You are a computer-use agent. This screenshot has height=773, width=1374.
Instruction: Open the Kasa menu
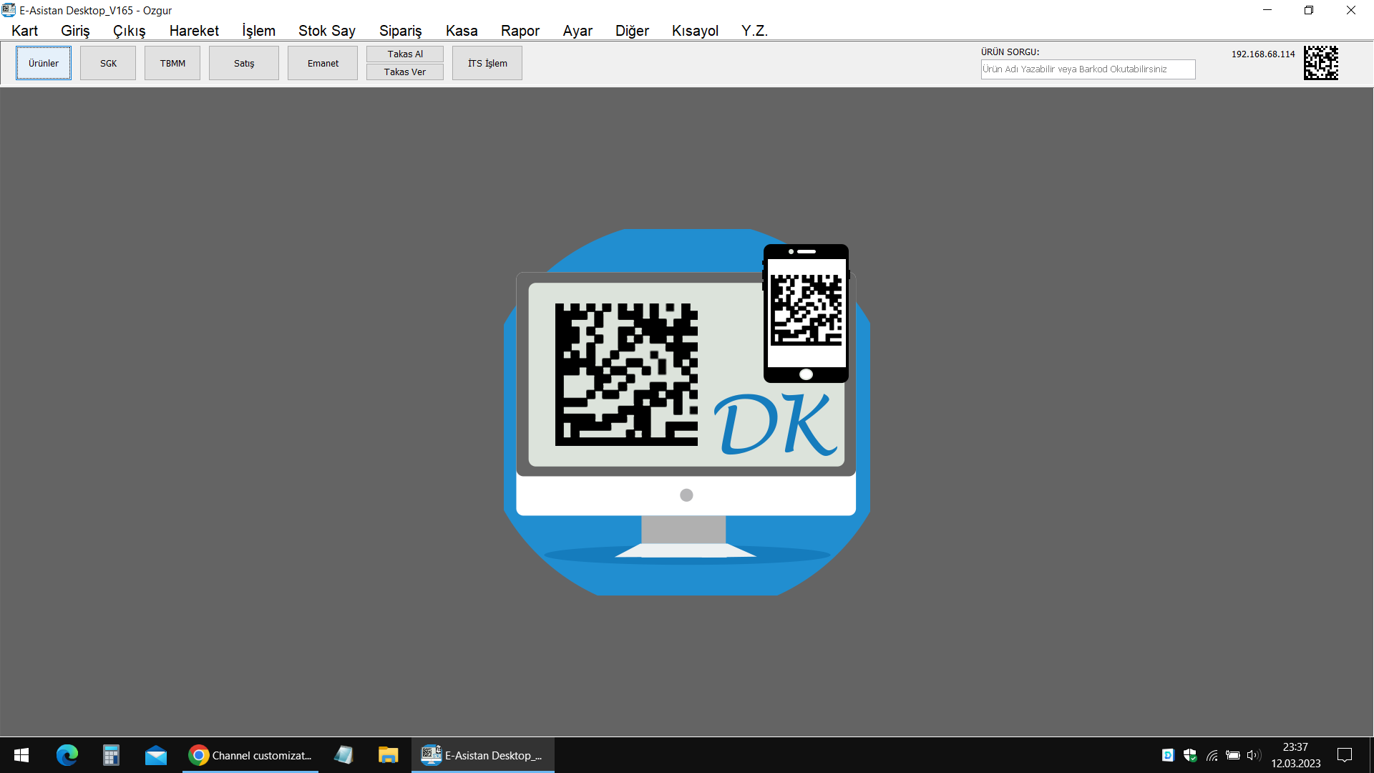(x=462, y=31)
